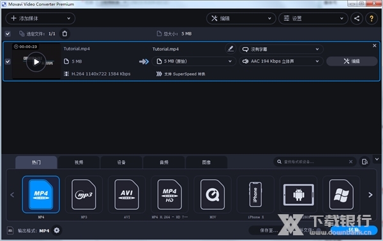Open the 5 MB output size dropdown
The height and width of the screenshot is (241, 383).
(194, 61)
